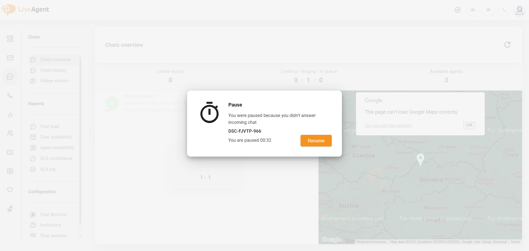Select the Calls phone icon in sidebar

coord(10,96)
